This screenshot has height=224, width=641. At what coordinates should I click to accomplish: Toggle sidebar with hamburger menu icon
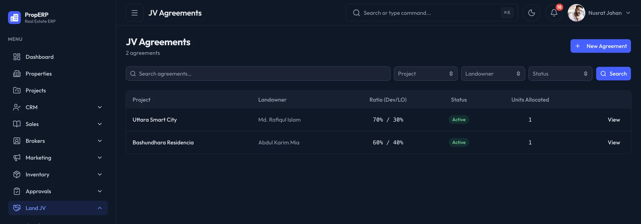(135, 13)
